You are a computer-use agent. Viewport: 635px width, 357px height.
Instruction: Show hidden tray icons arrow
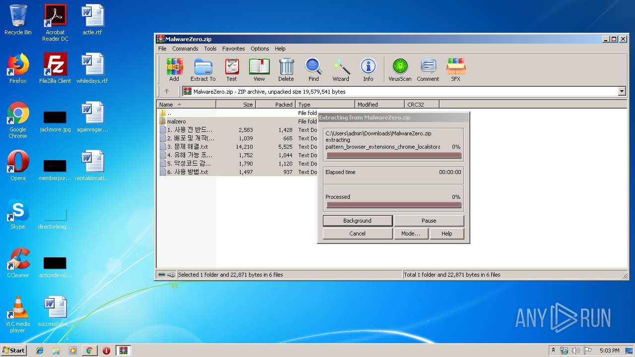tap(553, 351)
